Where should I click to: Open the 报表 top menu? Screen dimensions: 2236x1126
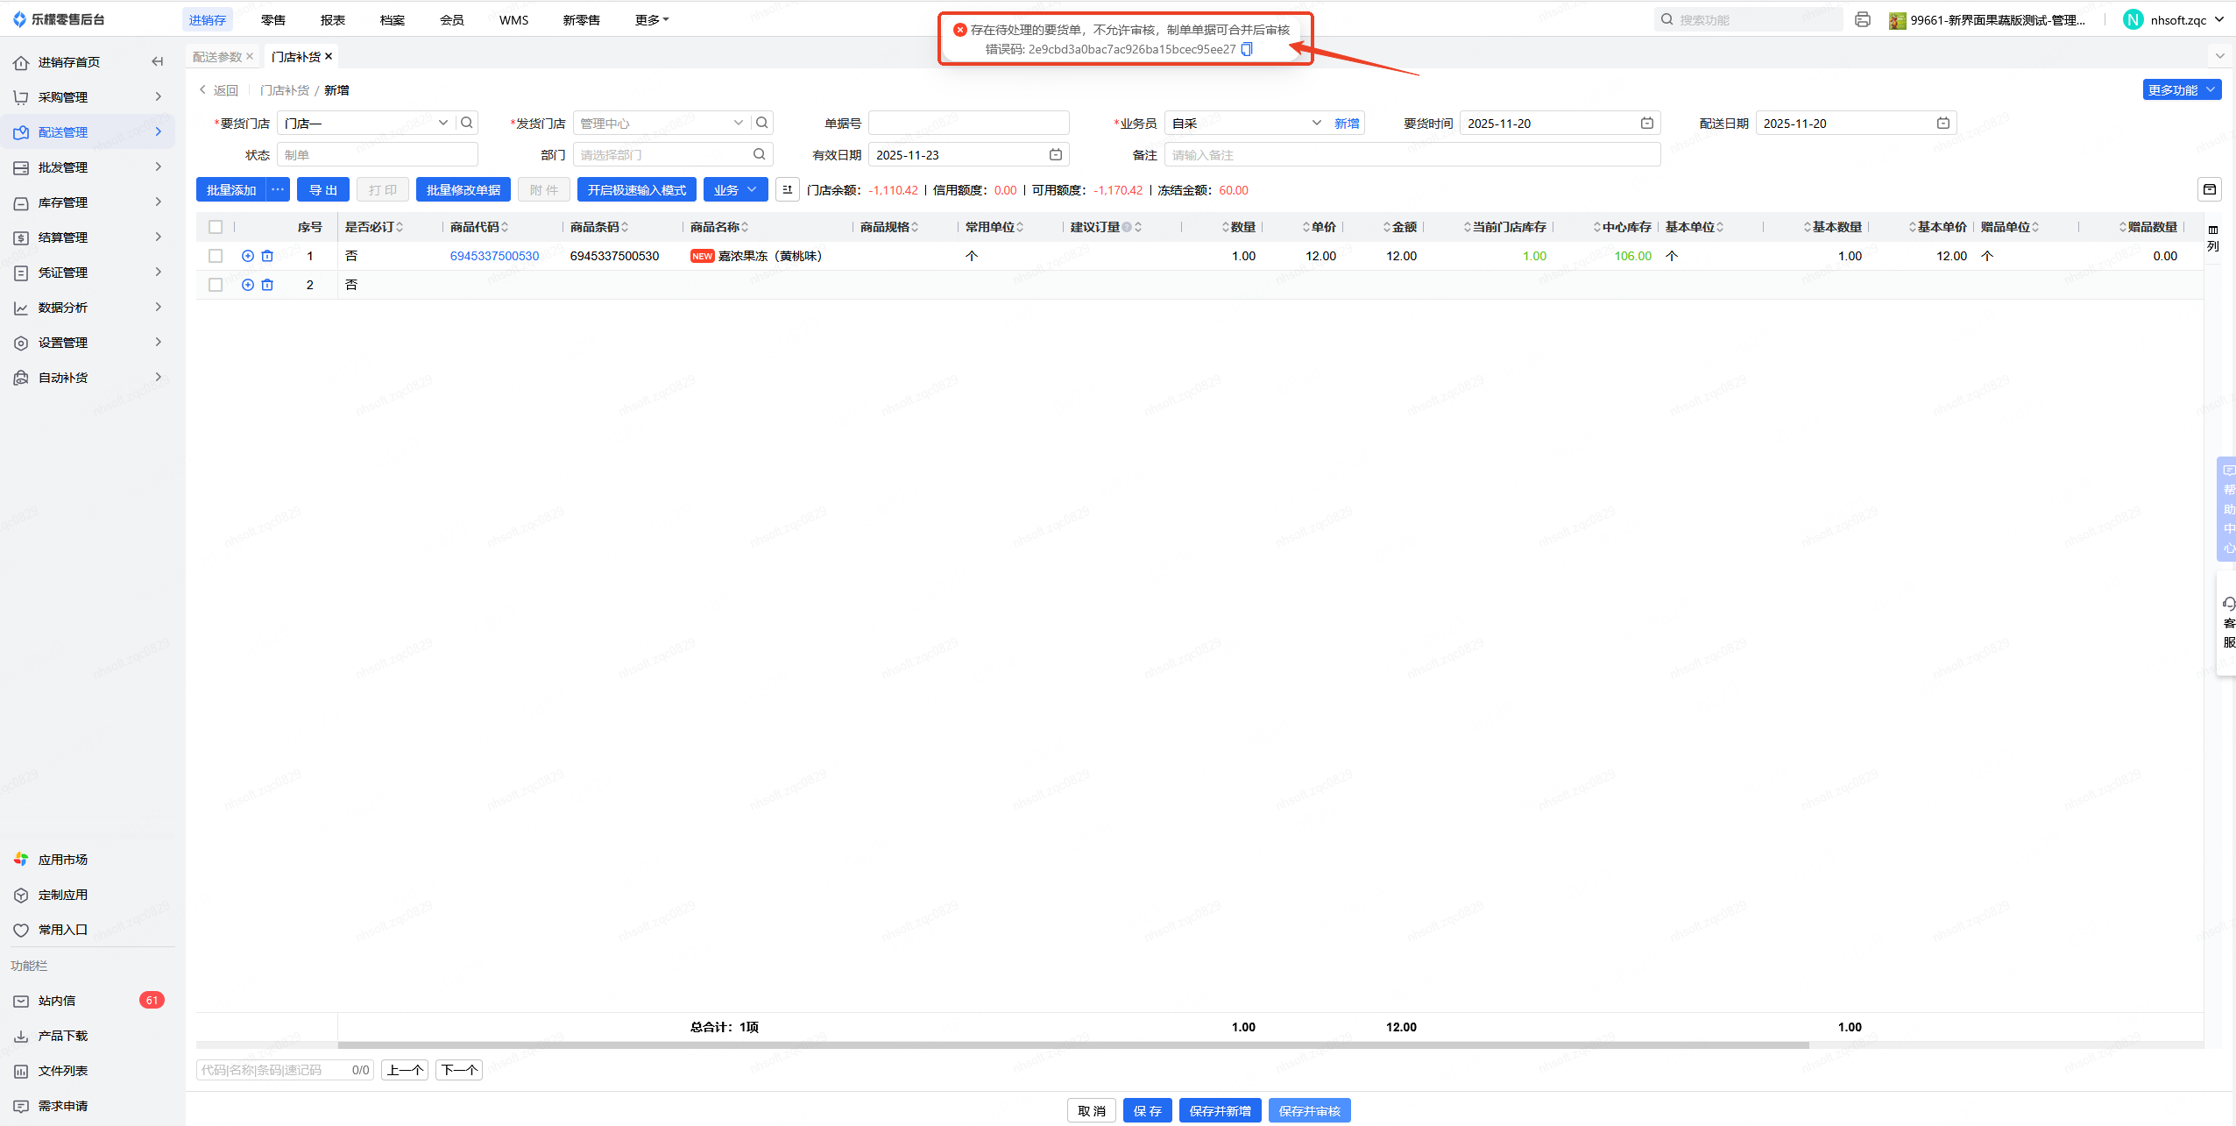(332, 19)
